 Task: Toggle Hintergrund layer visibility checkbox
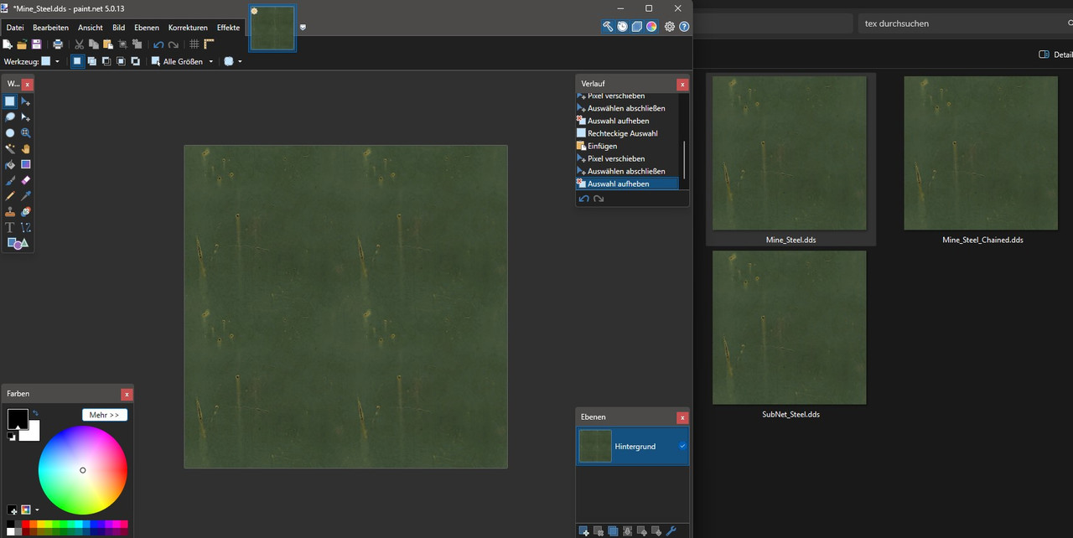coord(682,447)
